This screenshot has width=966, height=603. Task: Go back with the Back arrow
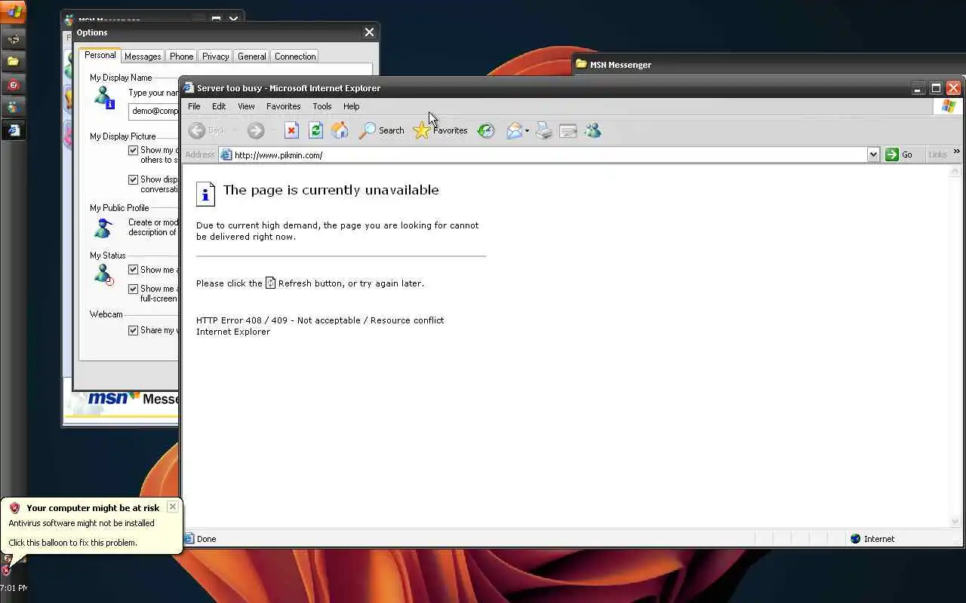tap(197, 130)
